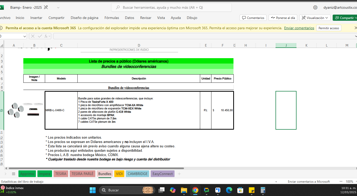Select column J header
The image size is (357, 196).
coord(286,45)
